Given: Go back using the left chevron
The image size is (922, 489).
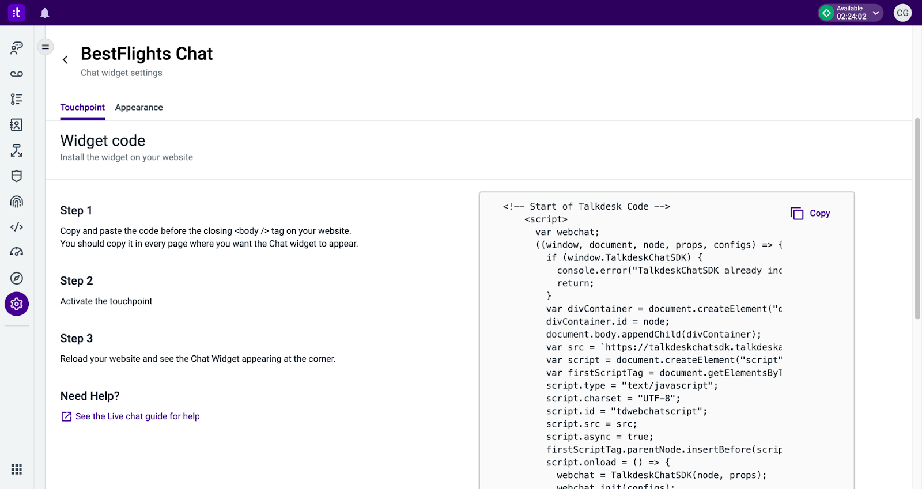Looking at the screenshot, I should coord(65,59).
